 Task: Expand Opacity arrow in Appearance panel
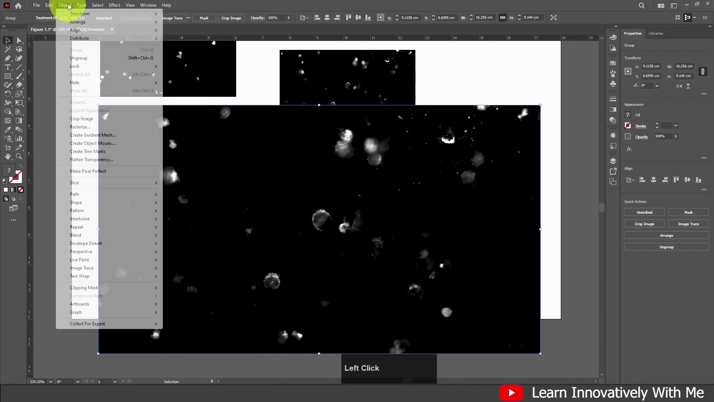(676, 136)
